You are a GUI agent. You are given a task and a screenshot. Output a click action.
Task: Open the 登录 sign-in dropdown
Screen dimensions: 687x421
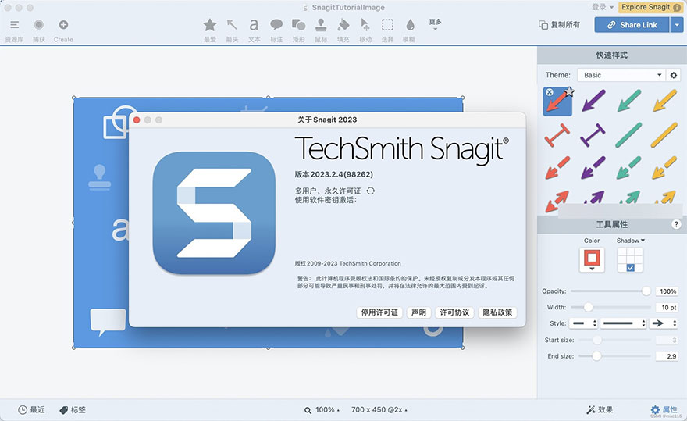click(603, 7)
